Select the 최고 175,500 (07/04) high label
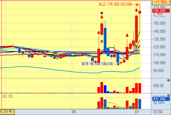Screen dimensions: 171x115 click(x=116, y=5)
